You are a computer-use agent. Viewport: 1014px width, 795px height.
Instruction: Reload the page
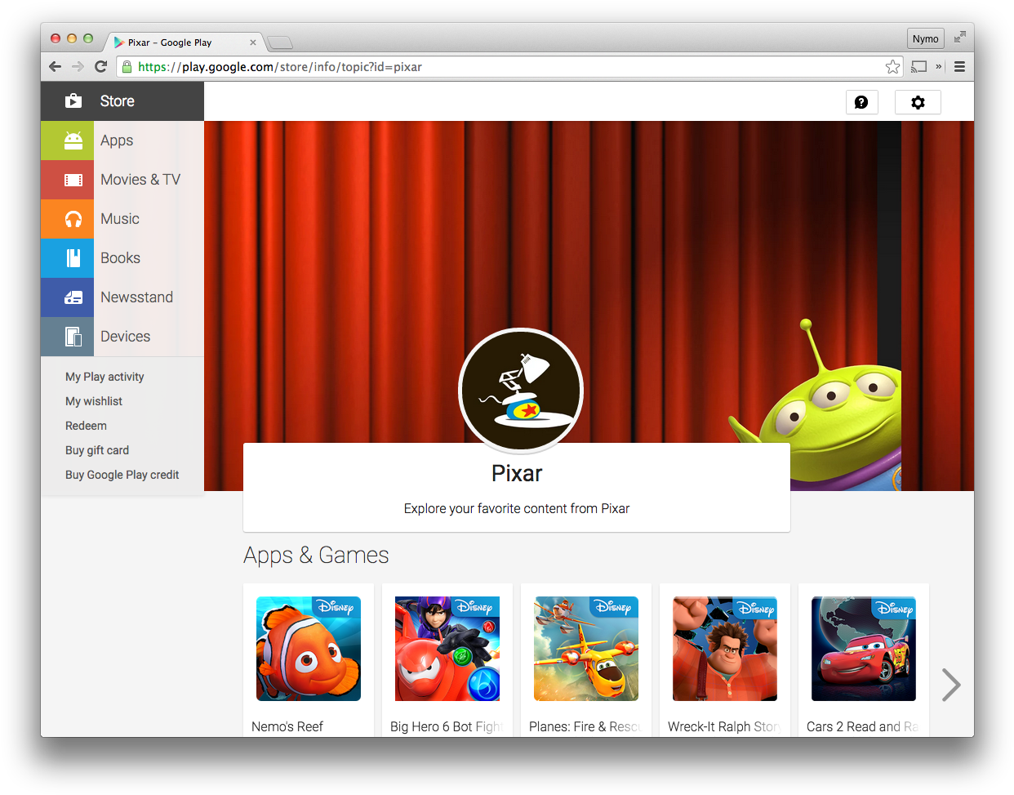pyautogui.click(x=100, y=66)
